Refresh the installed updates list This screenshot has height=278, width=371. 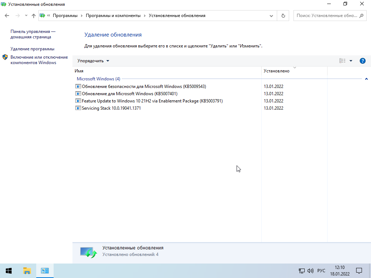[283, 16]
